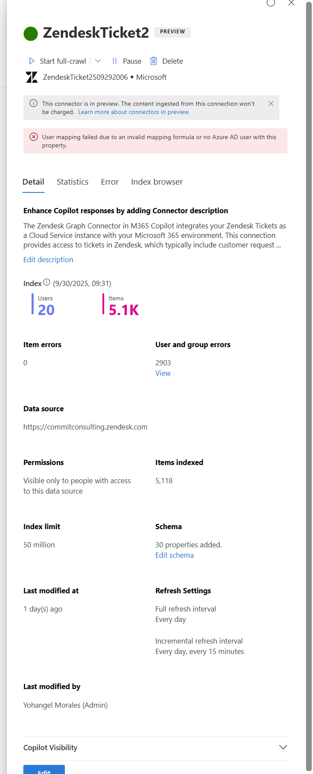313x774 pixels.
Task: Click the info icon in the preview banner
Action: point(33,104)
